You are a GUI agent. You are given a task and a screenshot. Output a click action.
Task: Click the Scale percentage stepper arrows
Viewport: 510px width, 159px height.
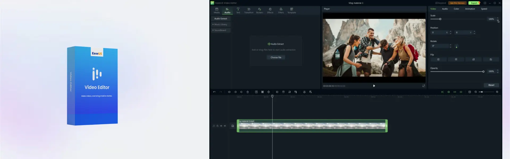tap(498, 19)
